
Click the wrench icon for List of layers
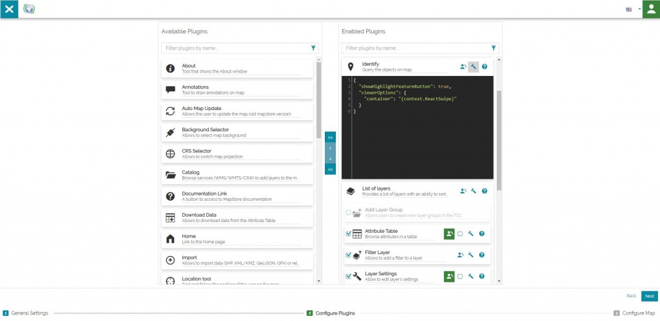click(x=473, y=191)
